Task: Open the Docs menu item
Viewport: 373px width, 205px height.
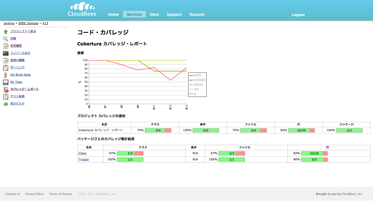Action: (x=154, y=14)
